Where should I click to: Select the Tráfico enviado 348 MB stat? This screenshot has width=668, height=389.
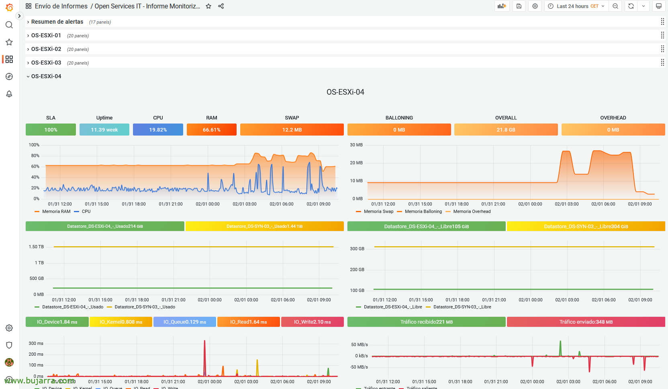click(x=586, y=322)
